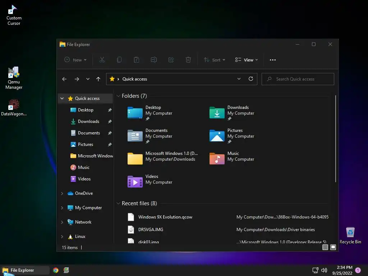368x276 pixels.
Task: Click the Share icon in toolbar
Action: [x=171, y=60]
